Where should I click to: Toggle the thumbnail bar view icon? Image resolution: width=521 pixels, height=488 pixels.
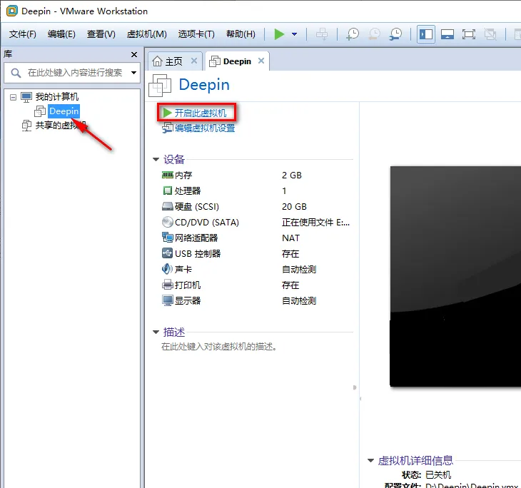point(447,34)
